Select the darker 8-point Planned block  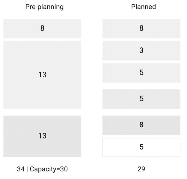pyautogui.click(x=141, y=125)
